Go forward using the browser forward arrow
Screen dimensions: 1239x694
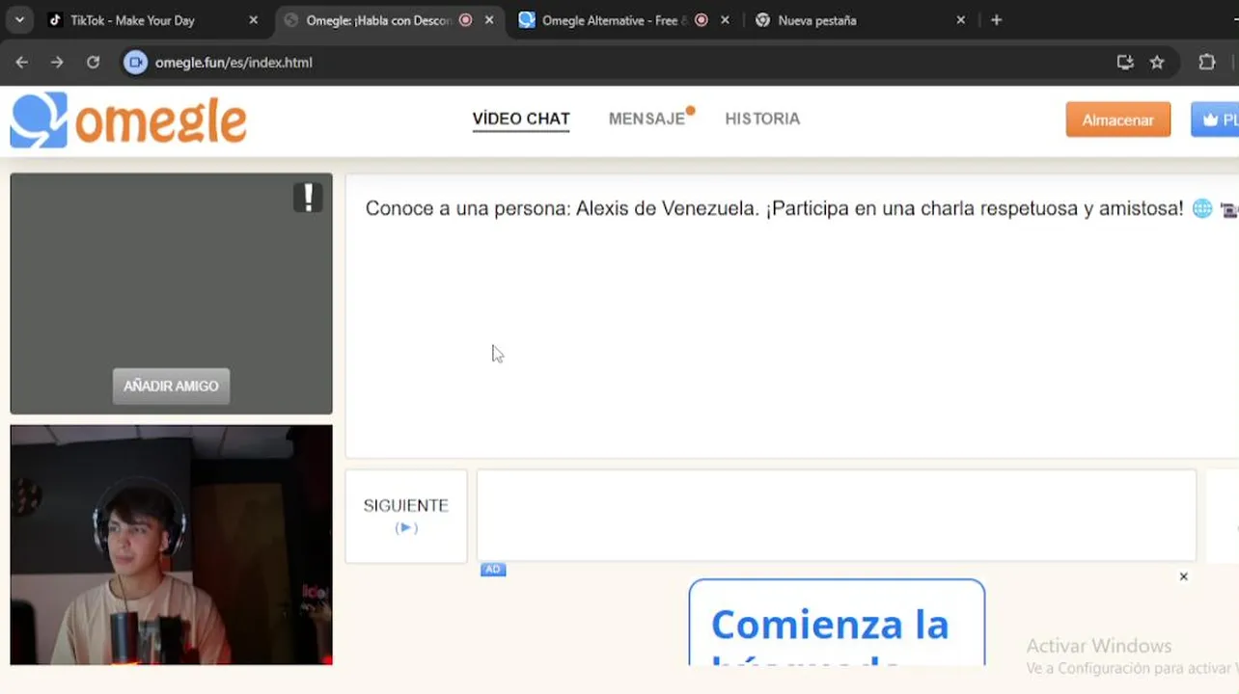[57, 63]
